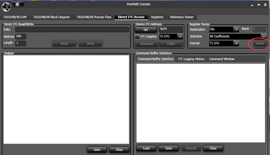Click inside the command buffer text area
Viewport: 270px width, 155px height.
click(201, 103)
